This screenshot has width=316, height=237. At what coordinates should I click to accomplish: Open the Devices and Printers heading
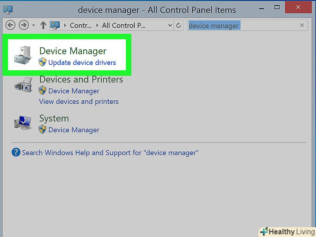[x=81, y=79]
